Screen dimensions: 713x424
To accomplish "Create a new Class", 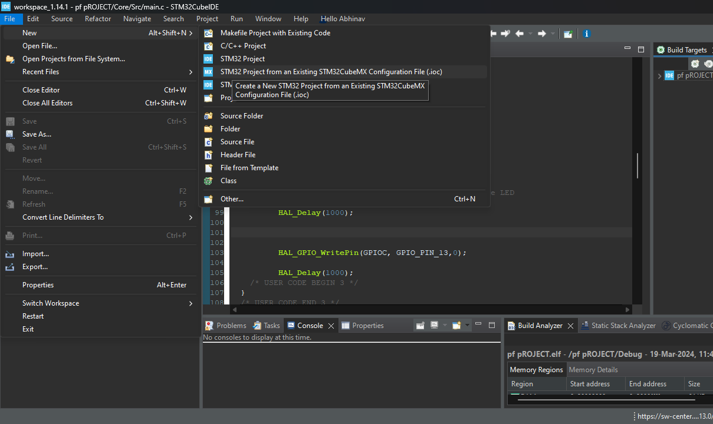I will [x=344, y=181].
